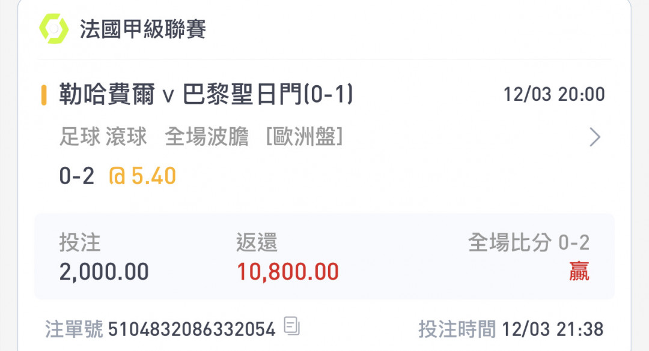Open the 法國甲級聯賽 league heading
649x351 pixels.
coord(142,29)
